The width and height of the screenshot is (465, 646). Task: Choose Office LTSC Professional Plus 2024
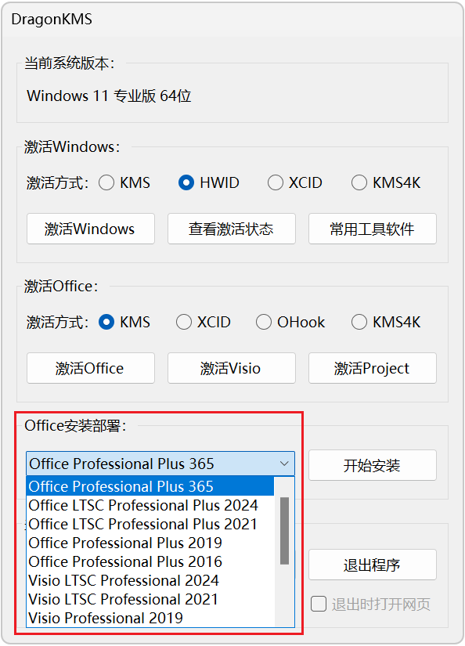(150, 505)
